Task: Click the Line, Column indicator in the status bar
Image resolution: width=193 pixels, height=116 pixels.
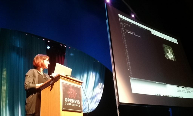Action: point(134,79)
